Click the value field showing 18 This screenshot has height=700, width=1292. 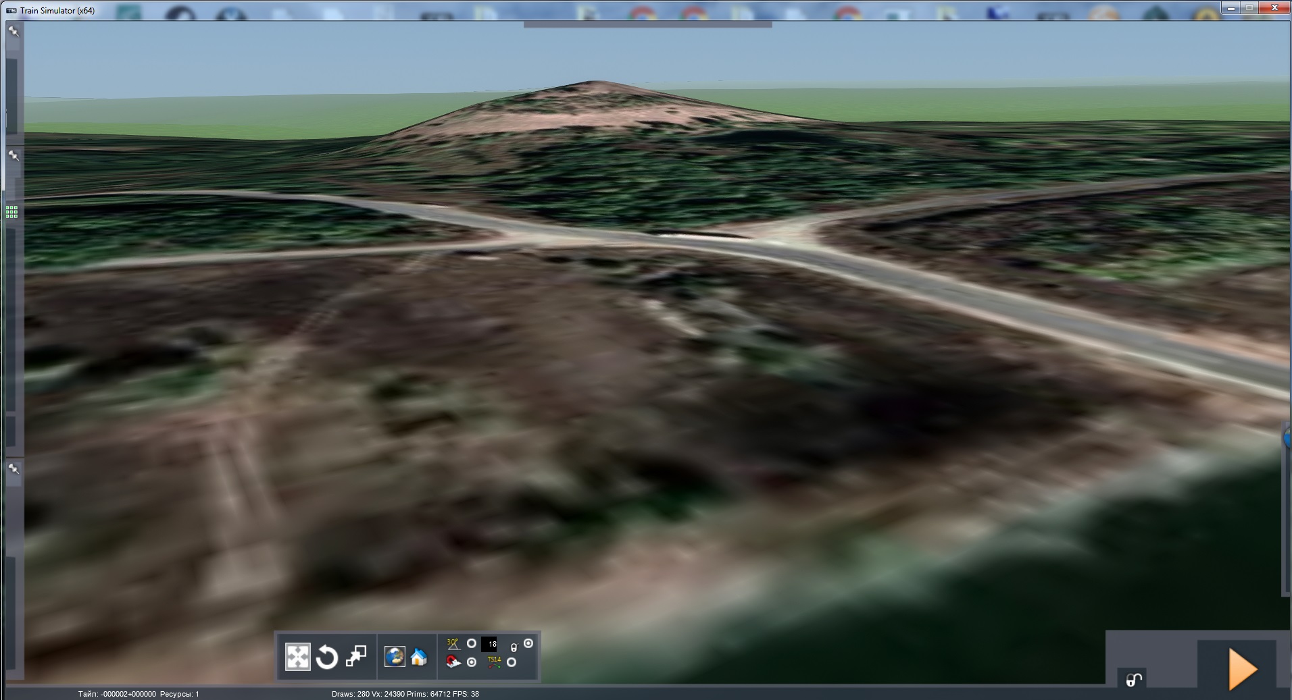489,644
